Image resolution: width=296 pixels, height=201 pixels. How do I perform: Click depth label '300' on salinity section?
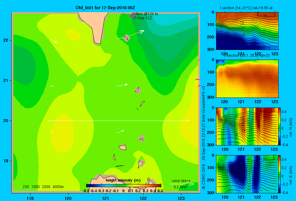[x=210, y=97]
